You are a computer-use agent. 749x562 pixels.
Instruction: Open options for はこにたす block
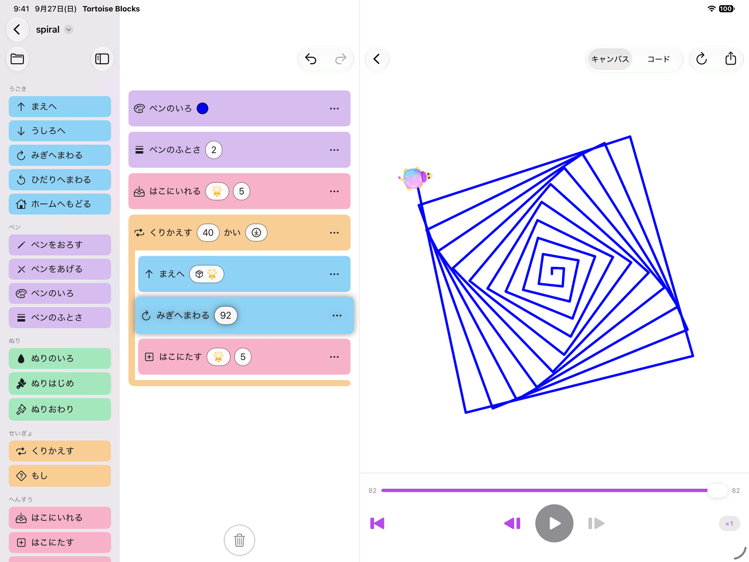(x=334, y=357)
